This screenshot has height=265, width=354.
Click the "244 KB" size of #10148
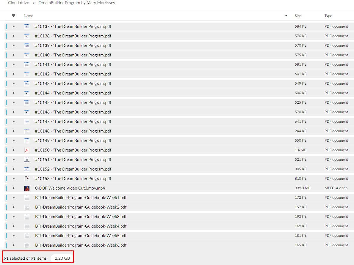coord(301,131)
